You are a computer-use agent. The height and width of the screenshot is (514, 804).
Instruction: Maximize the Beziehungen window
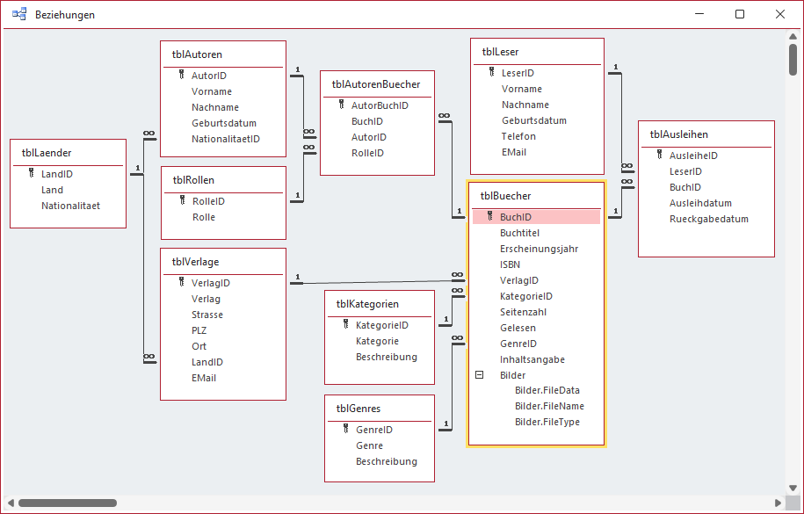740,14
